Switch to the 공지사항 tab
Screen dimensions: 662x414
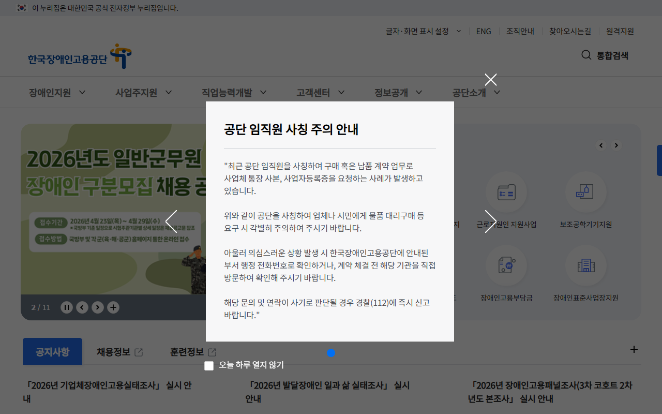[x=52, y=351]
